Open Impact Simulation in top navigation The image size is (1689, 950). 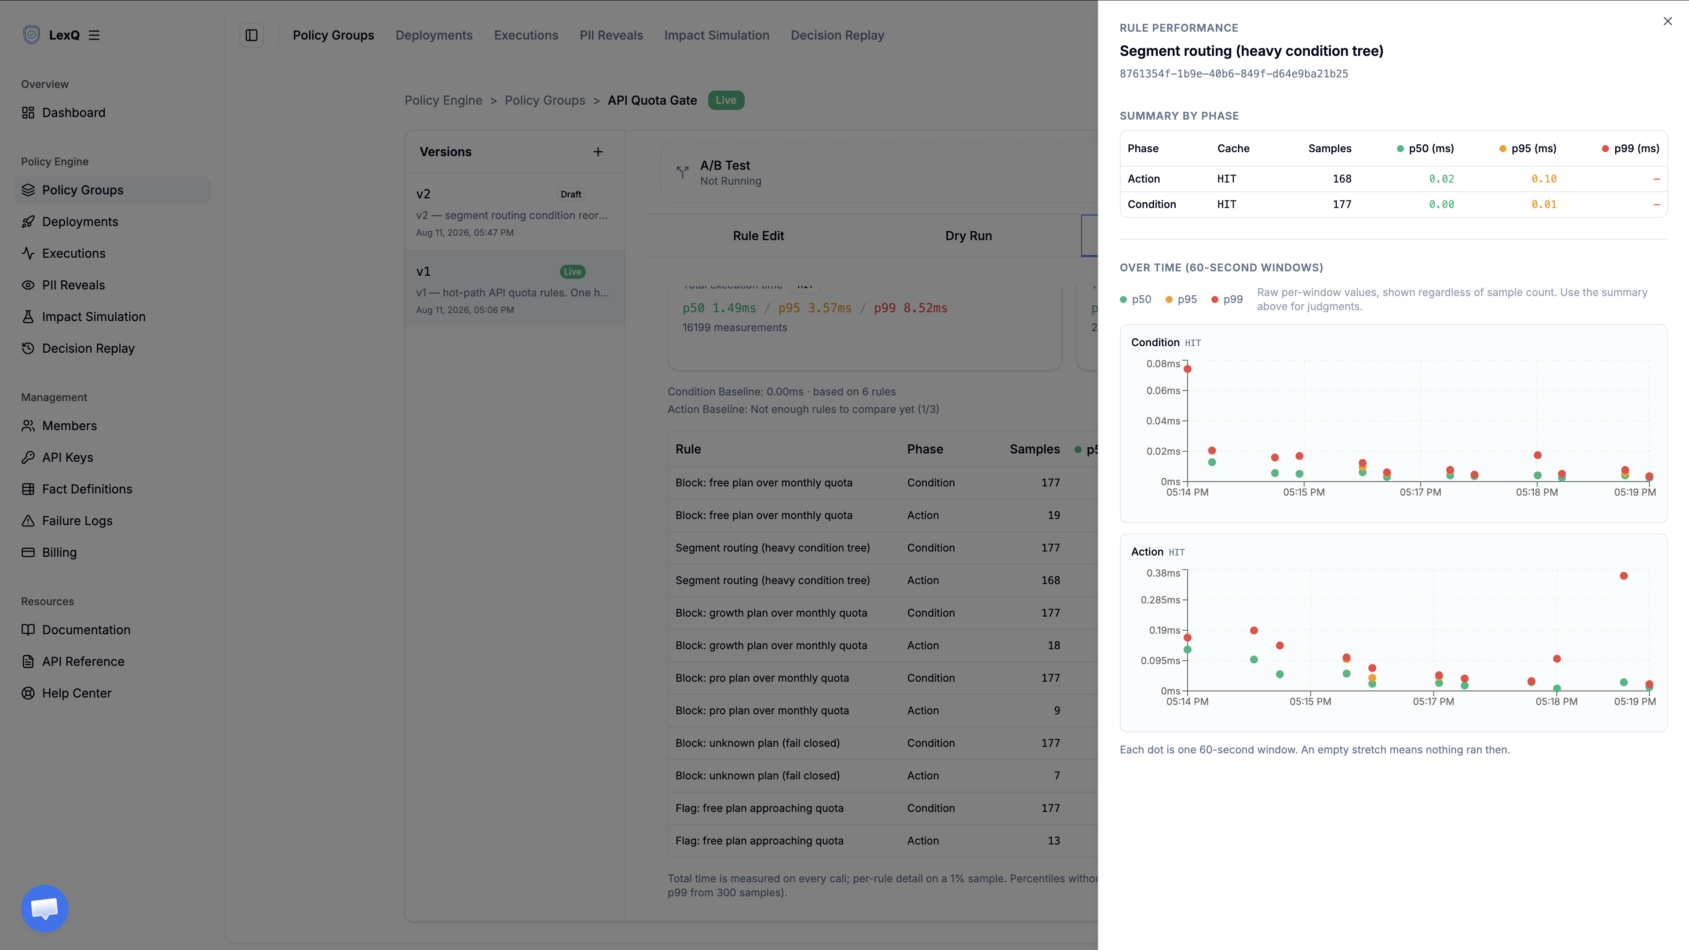(717, 35)
